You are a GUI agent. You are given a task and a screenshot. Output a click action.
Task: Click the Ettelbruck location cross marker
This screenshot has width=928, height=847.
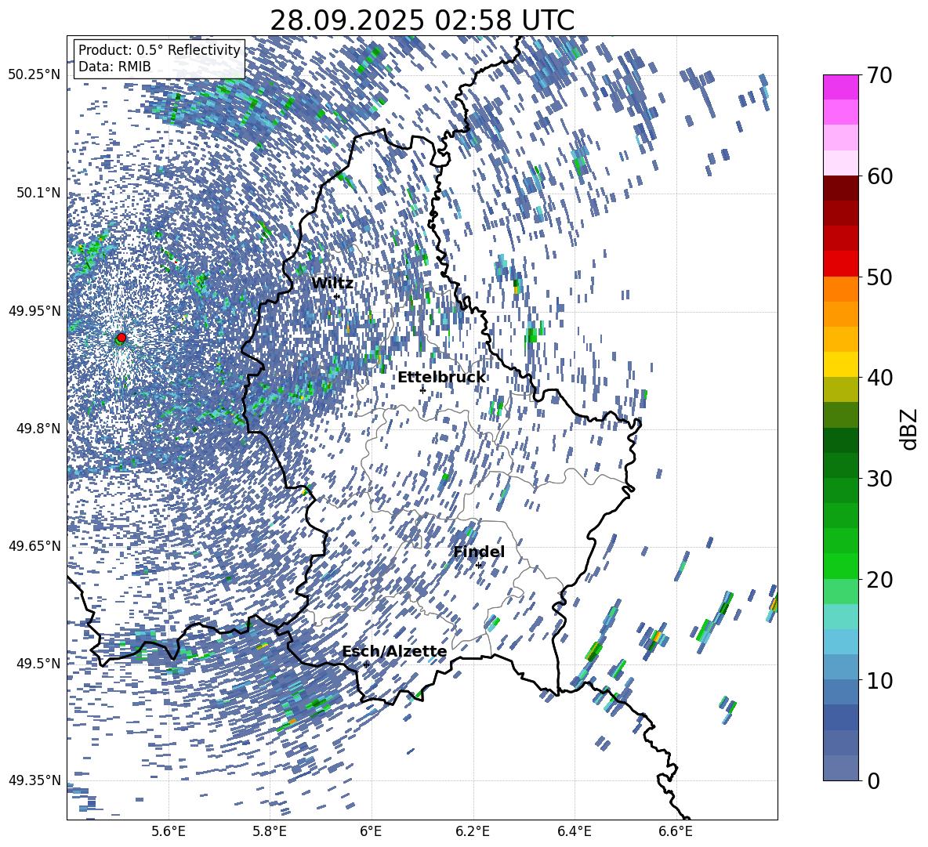tap(422, 389)
